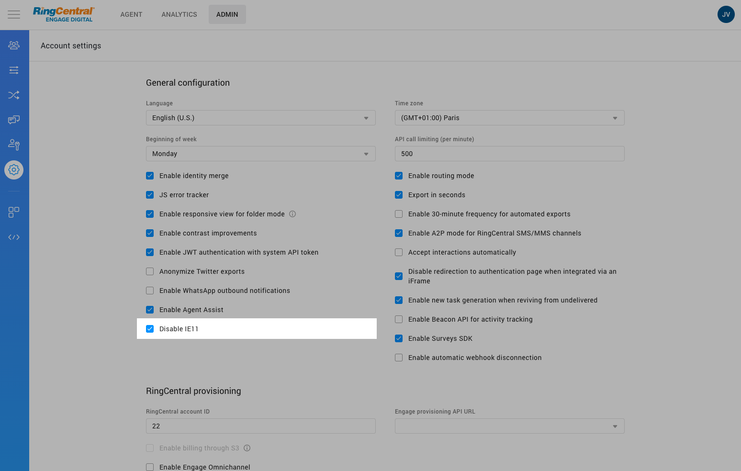Viewport: 741px width, 471px height.
Task: Open the JV user avatar menu
Action: [726, 14]
